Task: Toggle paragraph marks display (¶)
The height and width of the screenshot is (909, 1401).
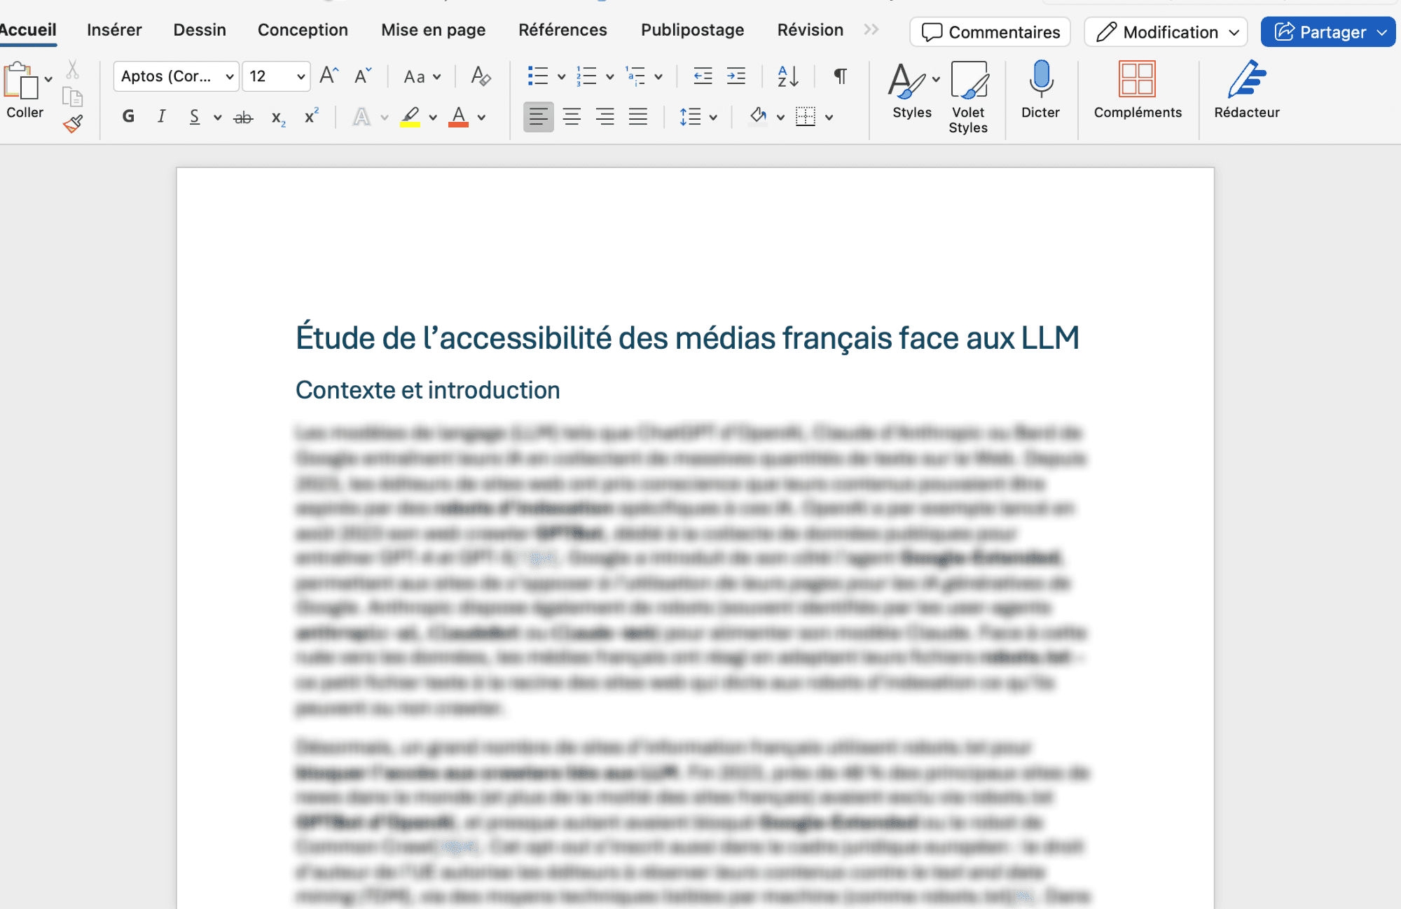Action: coord(840,76)
